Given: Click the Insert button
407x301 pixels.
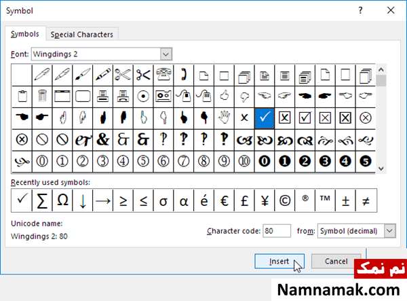Looking at the screenshot, I should tap(279, 261).
